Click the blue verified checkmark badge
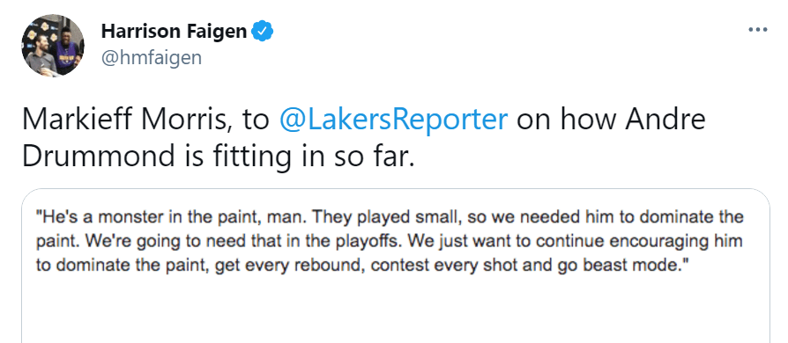The width and height of the screenshot is (788, 343). [263, 31]
